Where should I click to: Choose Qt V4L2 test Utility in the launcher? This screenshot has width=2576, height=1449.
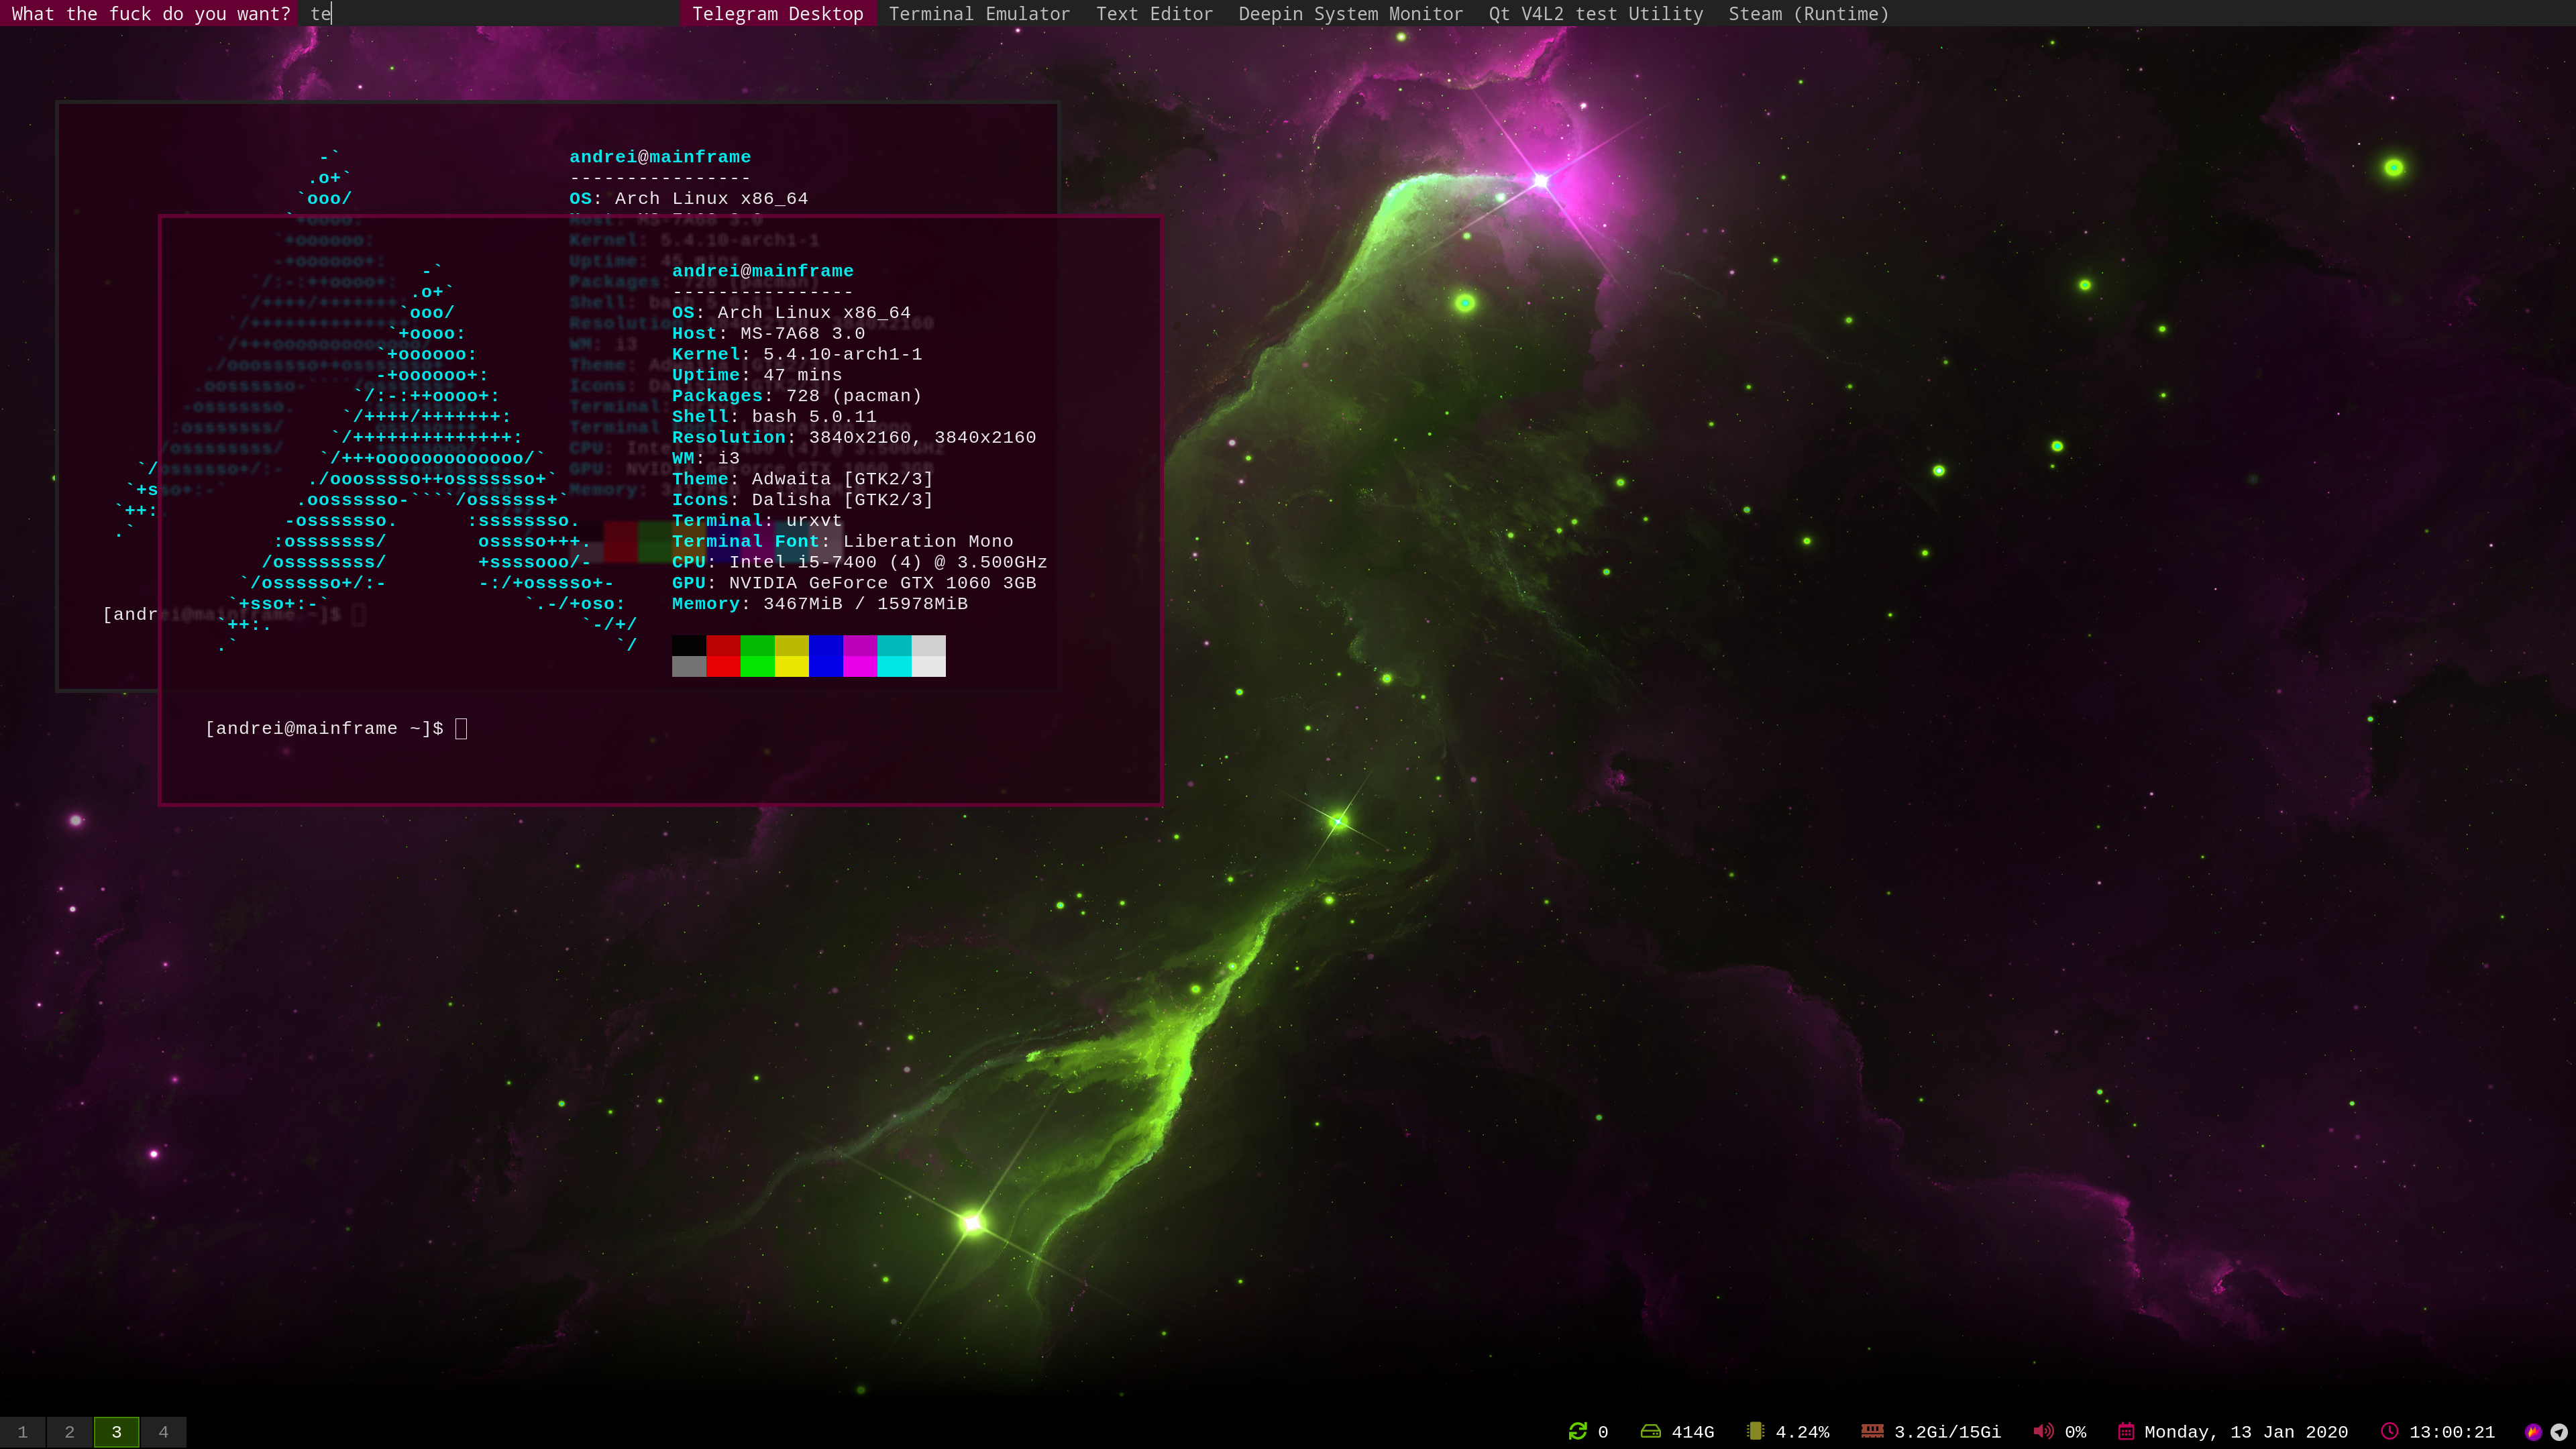click(x=1596, y=14)
